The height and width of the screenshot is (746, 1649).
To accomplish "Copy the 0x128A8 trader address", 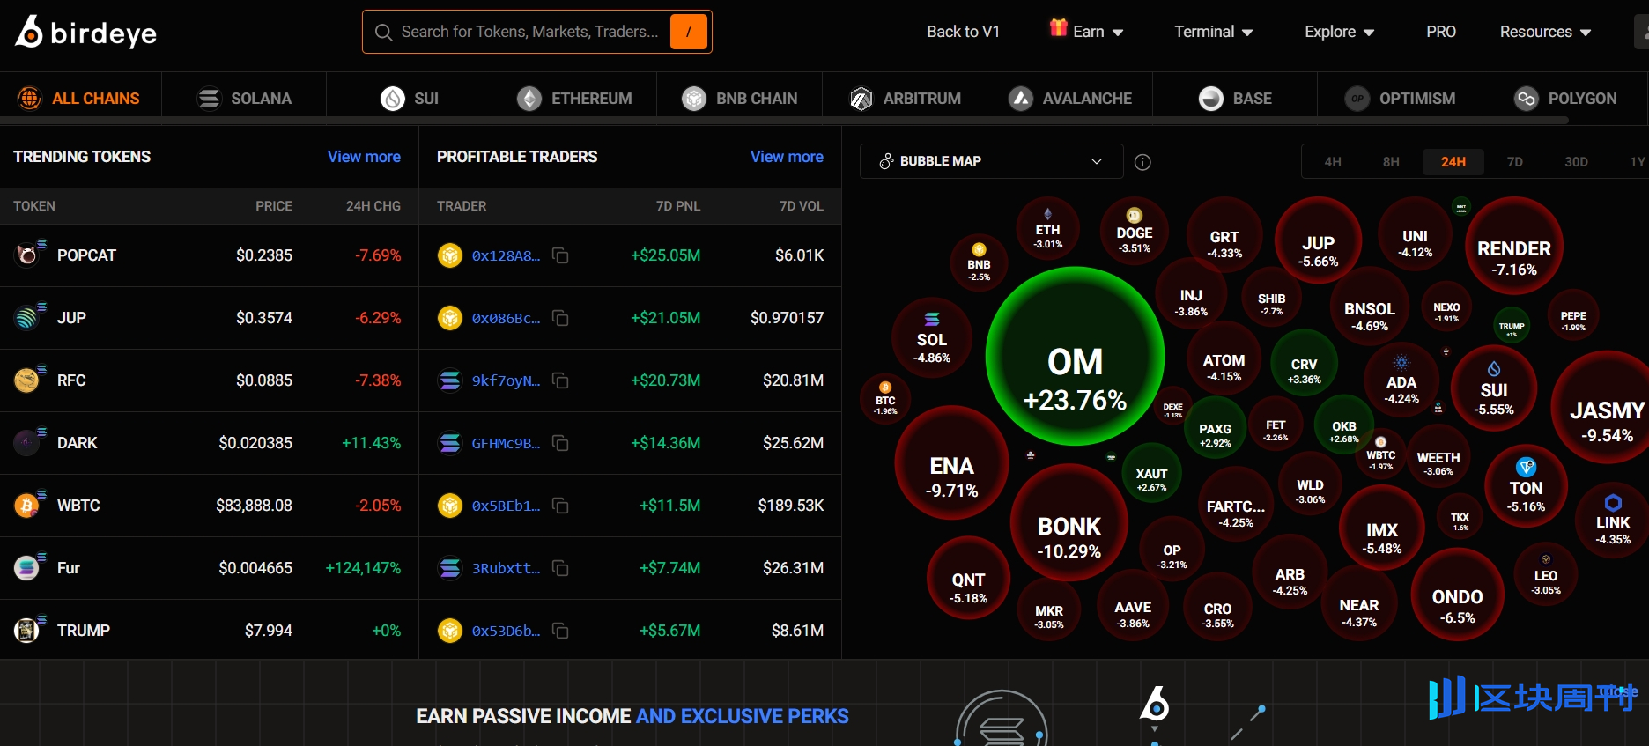I will [x=560, y=255].
